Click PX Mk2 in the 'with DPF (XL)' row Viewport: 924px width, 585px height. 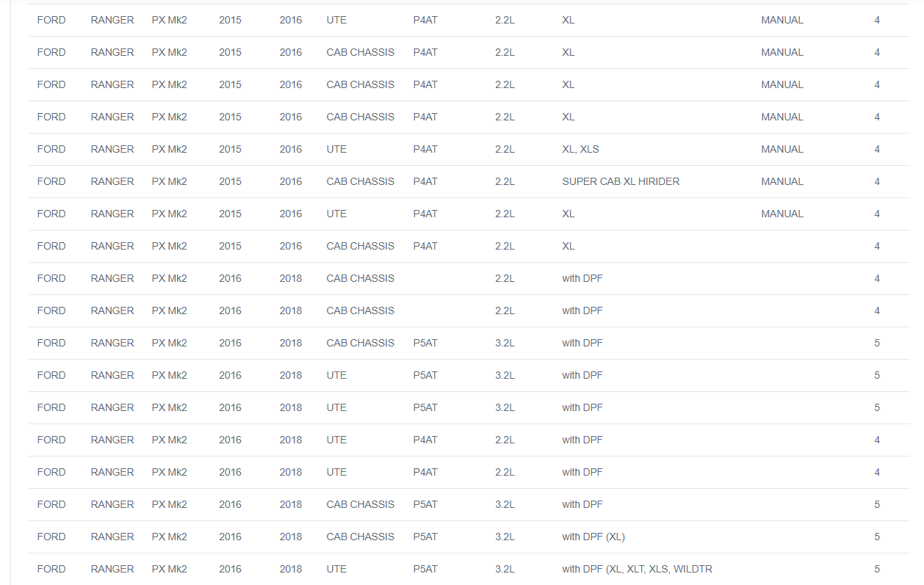point(170,537)
